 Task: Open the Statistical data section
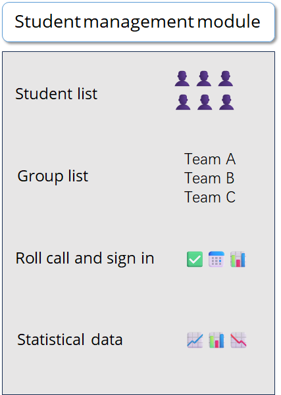point(70,340)
